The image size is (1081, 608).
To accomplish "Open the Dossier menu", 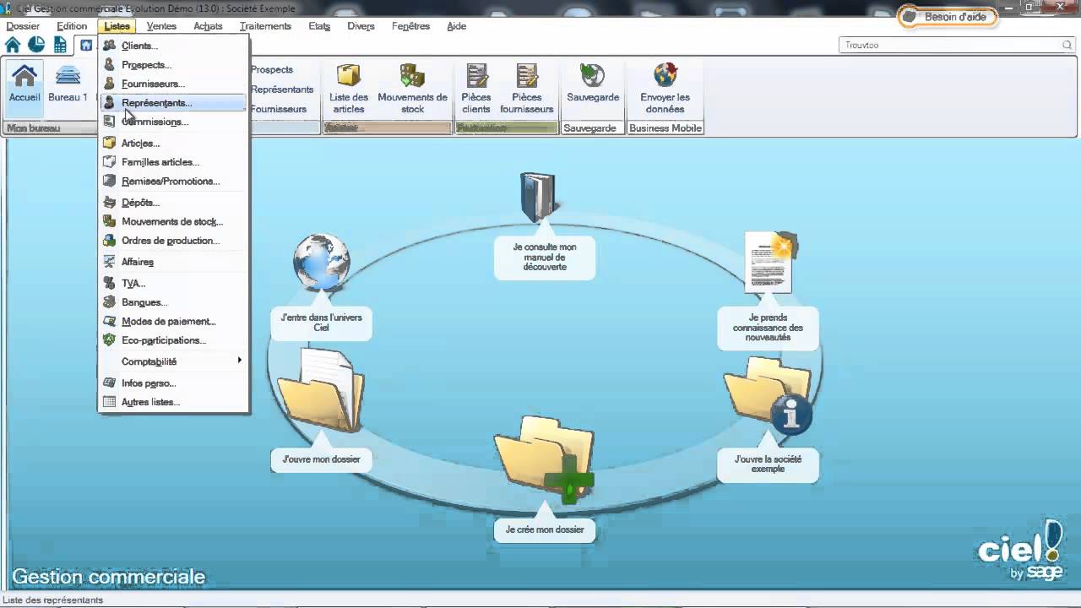I will pos(23,26).
